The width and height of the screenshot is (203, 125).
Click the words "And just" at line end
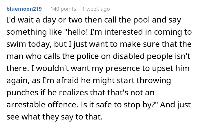coord(175,105)
